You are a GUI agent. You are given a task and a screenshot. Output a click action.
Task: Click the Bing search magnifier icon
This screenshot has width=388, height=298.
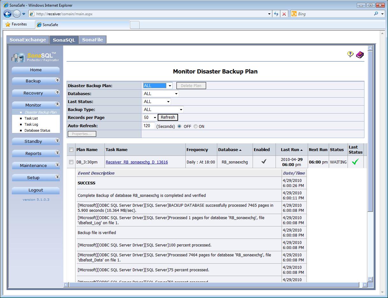click(x=377, y=14)
